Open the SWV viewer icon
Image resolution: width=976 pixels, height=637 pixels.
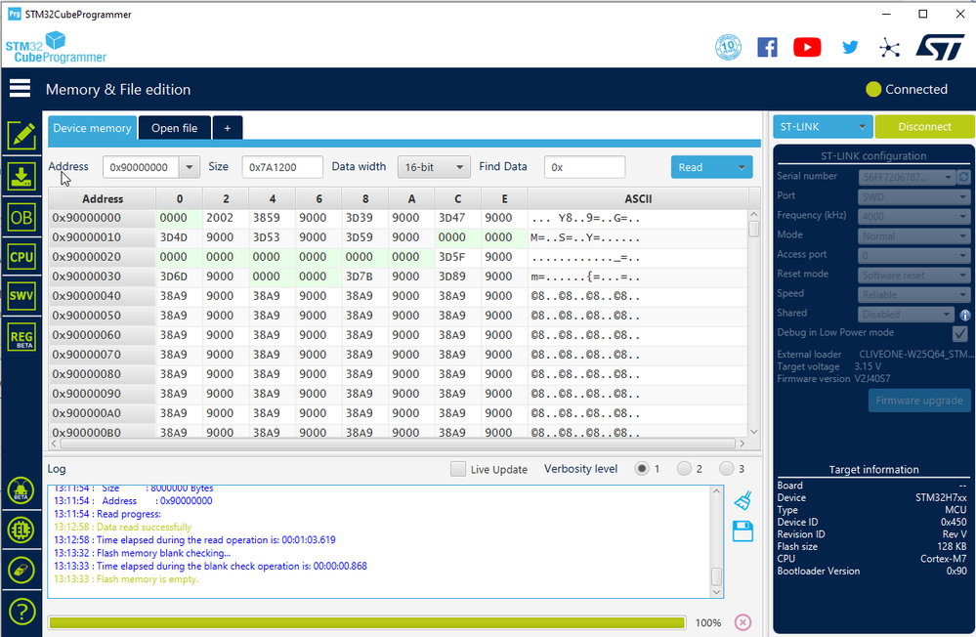coord(21,296)
